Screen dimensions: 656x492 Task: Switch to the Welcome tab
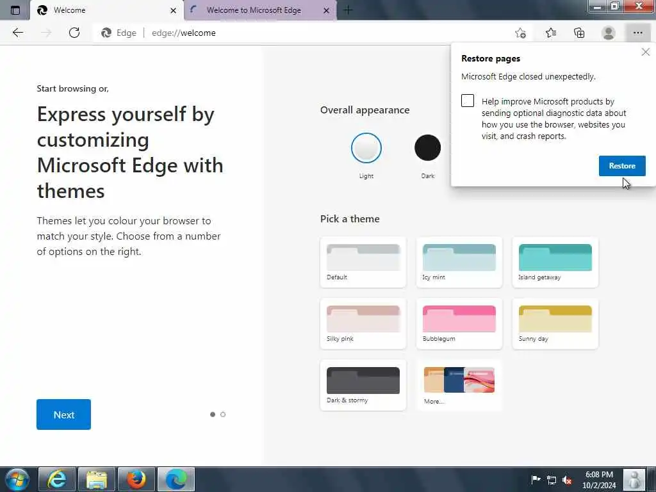(107, 10)
